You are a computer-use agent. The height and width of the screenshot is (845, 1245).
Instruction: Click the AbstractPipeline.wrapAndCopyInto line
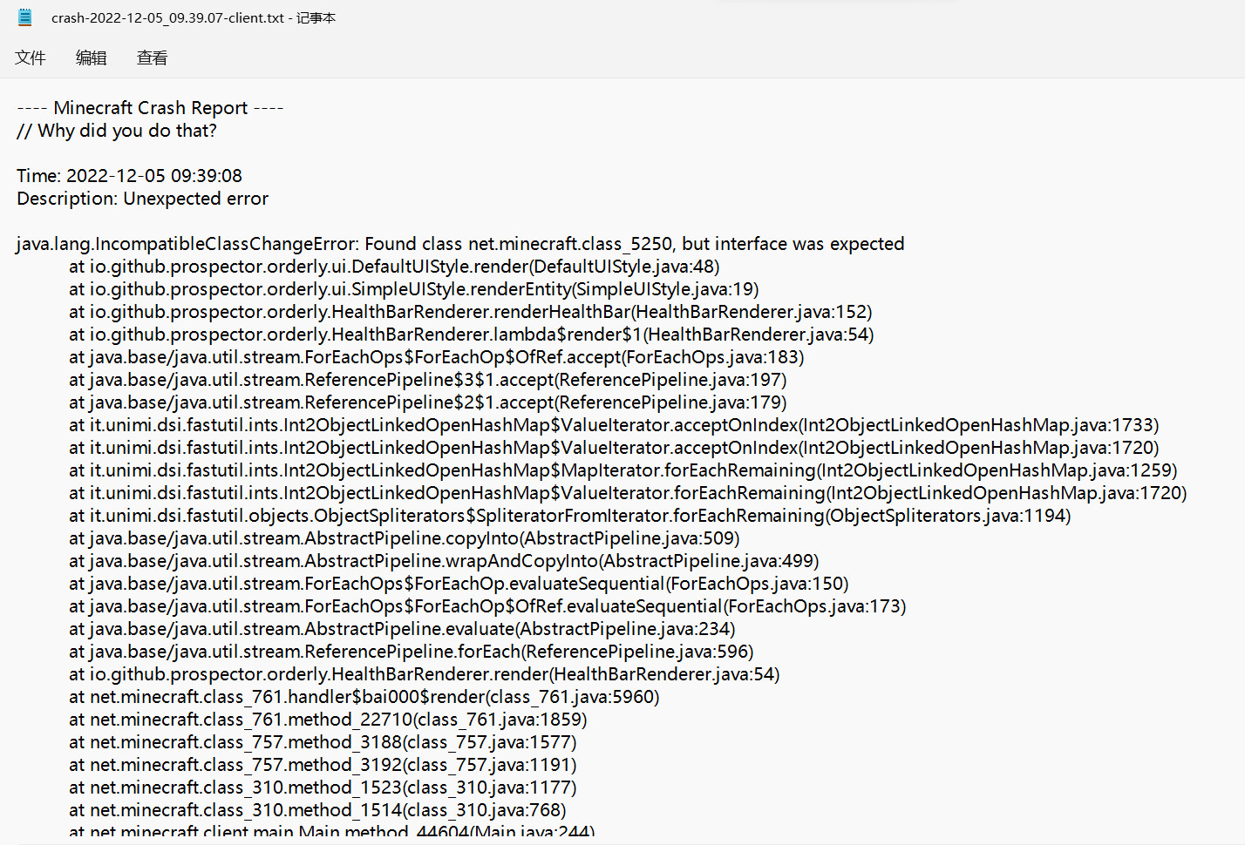point(444,561)
